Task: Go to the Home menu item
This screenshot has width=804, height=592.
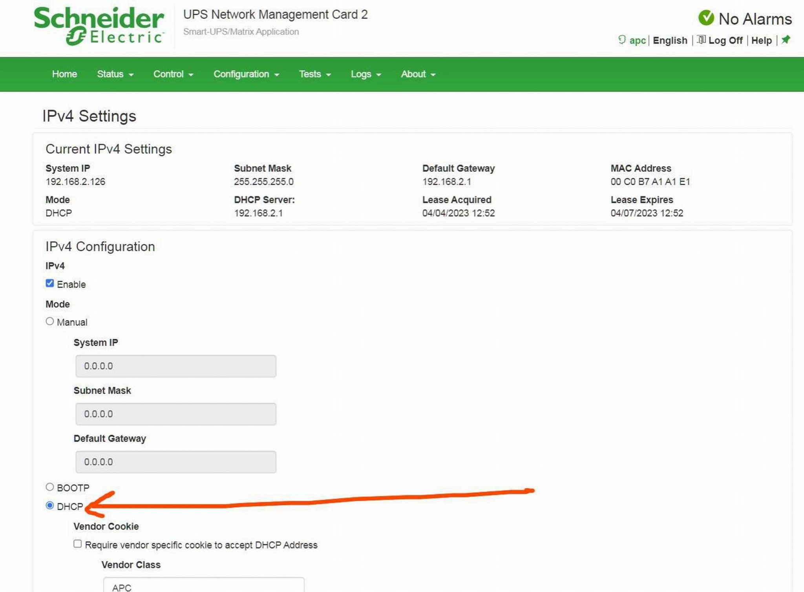Action: coord(64,74)
